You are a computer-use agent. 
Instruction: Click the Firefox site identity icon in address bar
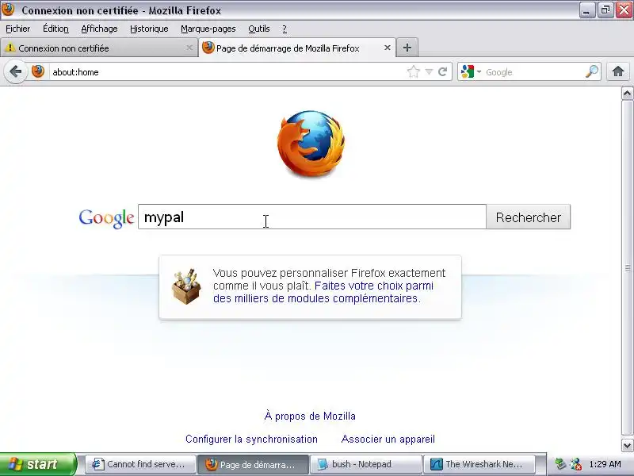(x=38, y=71)
